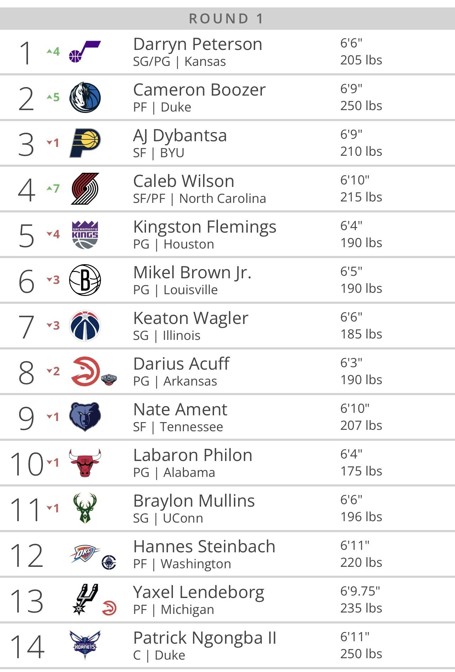The image size is (455, 672).
Task: Select the Atlanta Hawks logo at pick 8
Action: click(85, 371)
